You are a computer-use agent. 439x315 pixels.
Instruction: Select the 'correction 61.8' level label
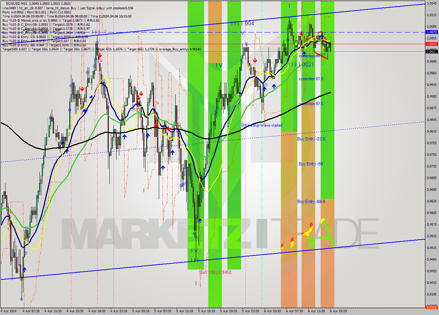pos(311,79)
